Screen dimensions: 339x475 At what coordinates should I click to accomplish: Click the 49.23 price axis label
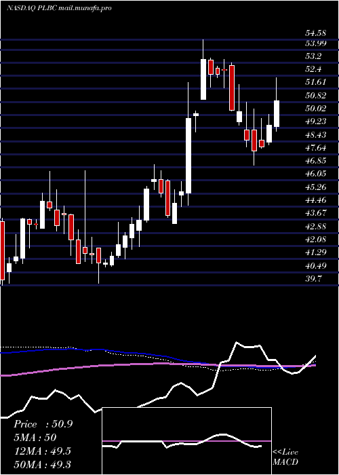316,121
